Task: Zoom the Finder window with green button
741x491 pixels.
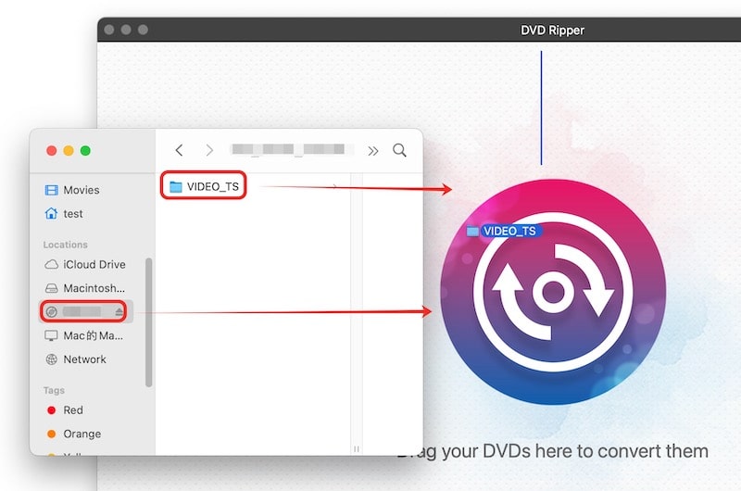Action: click(85, 151)
